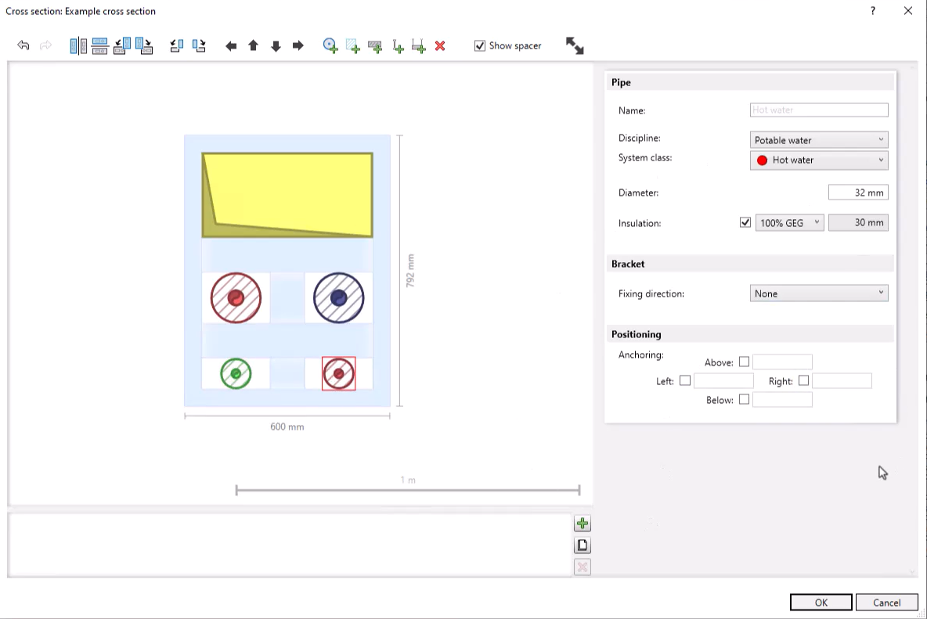Screen dimensions: 927x619
Task: Click the move left arrow icon
Action: pyautogui.click(x=231, y=46)
